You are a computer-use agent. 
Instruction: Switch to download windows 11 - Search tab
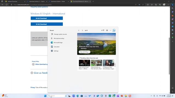tap(37, 1)
